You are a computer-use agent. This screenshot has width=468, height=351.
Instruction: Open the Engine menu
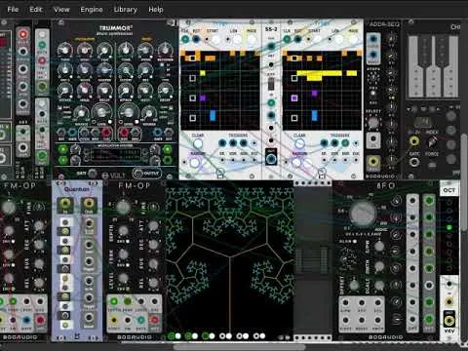[92, 10]
